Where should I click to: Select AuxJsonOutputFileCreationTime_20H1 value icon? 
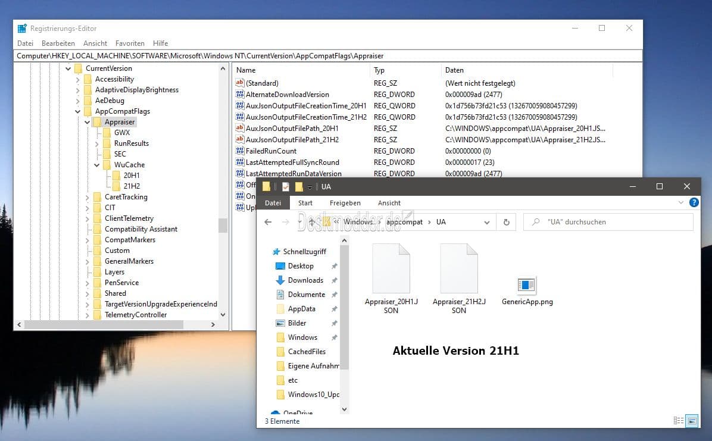tap(240, 105)
